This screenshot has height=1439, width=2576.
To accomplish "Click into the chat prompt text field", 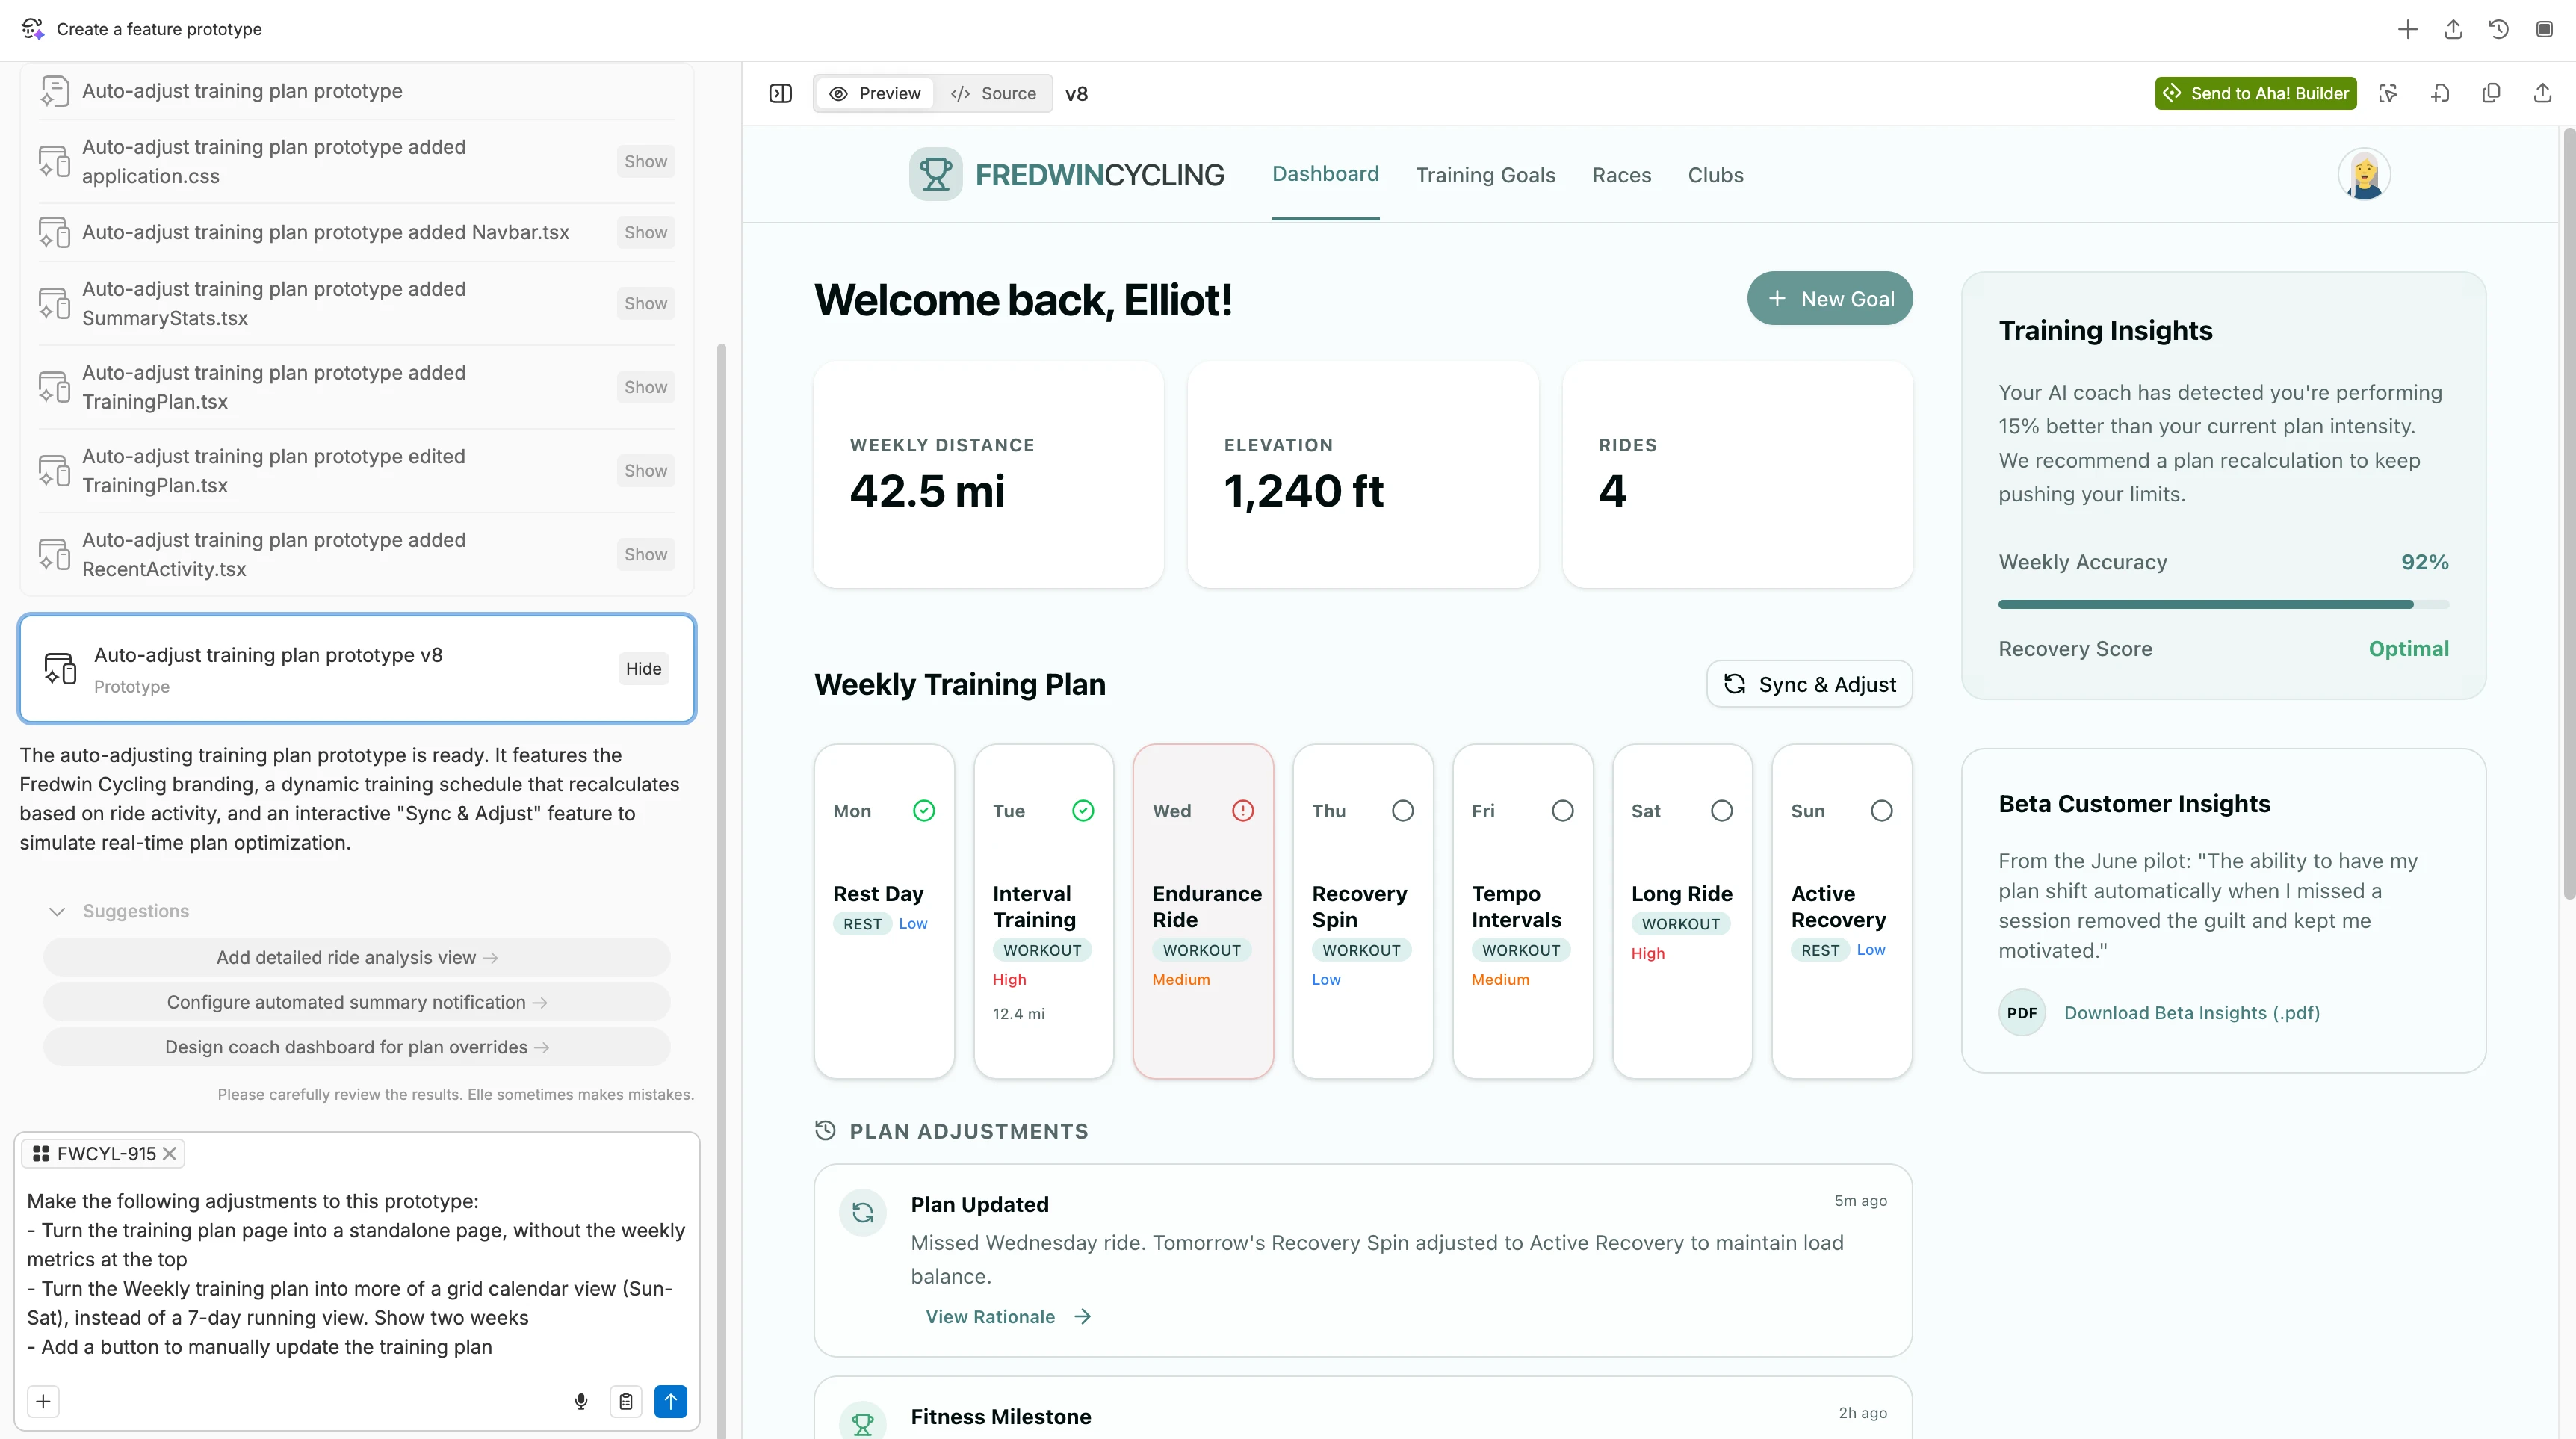I will point(357,1273).
